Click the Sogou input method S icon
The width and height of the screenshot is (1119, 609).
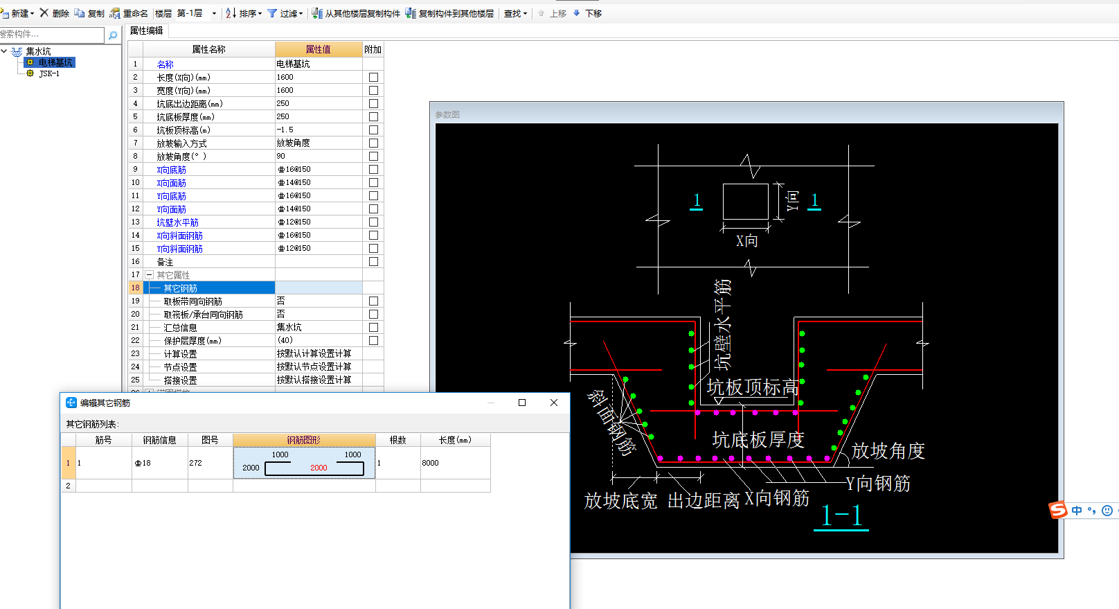1058,510
